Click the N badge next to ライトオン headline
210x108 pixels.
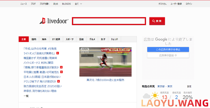point(58,53)
